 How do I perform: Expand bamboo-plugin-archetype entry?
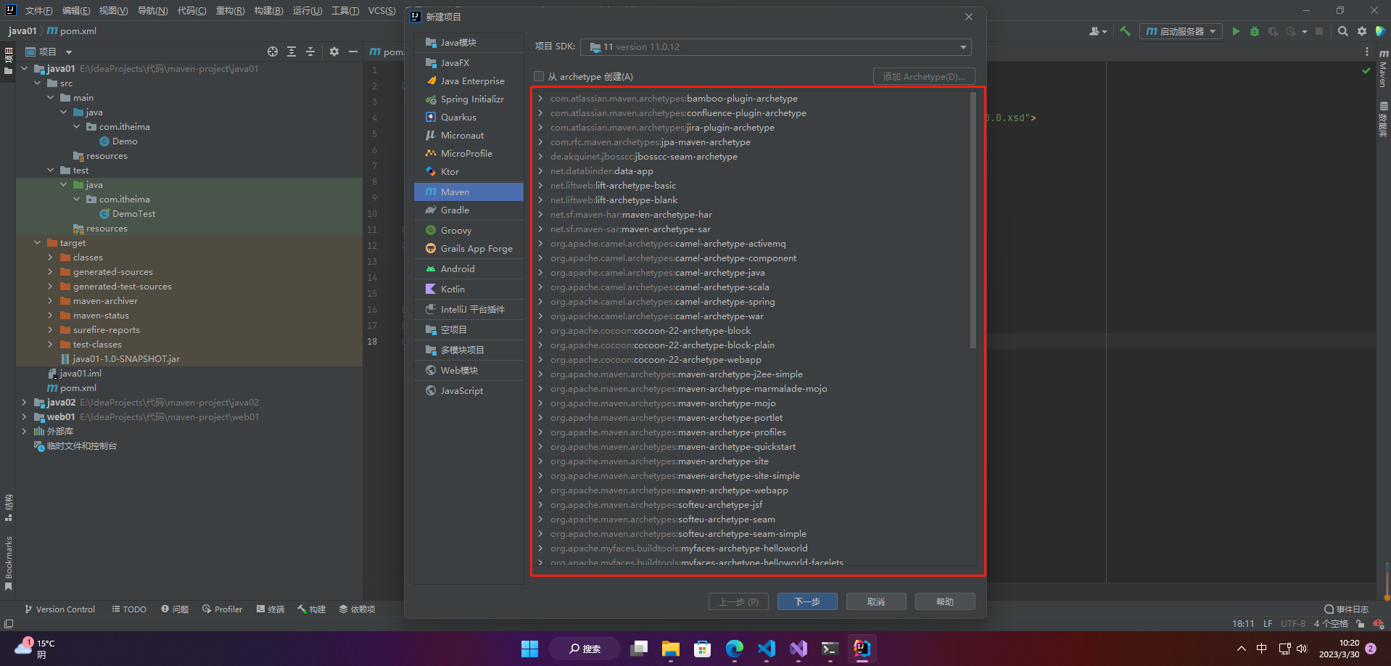coord(540,99)
